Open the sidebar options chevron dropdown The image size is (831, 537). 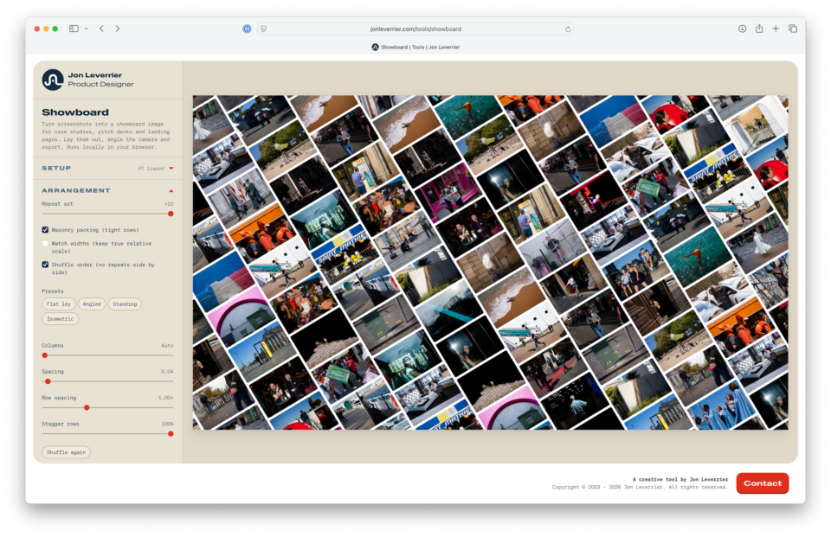(86, 29)
